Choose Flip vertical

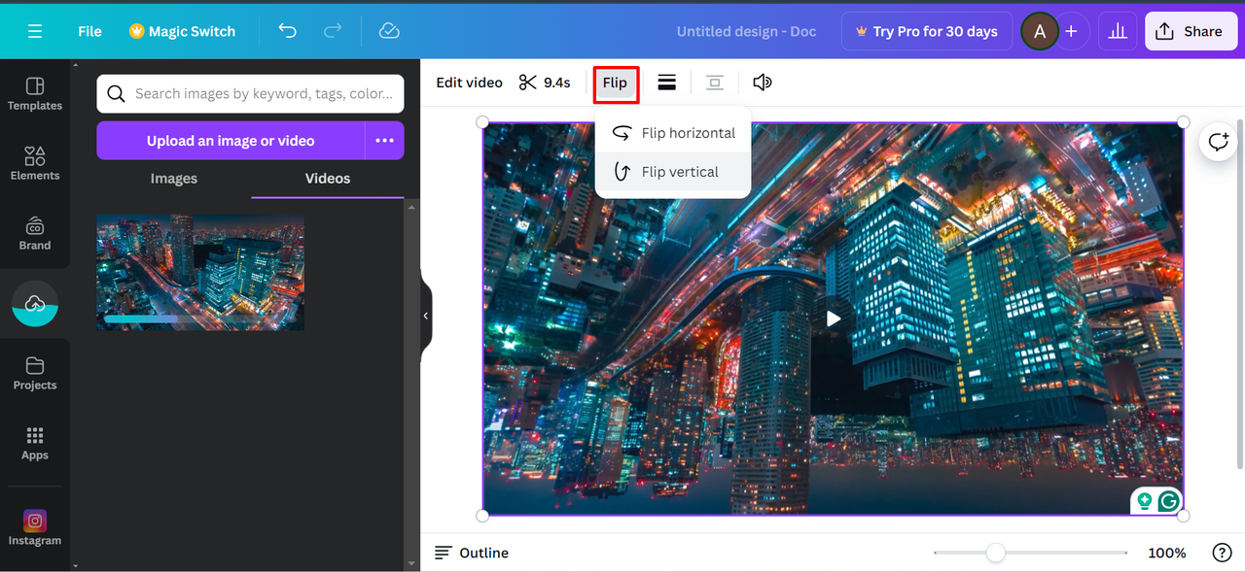pos(673,172)
